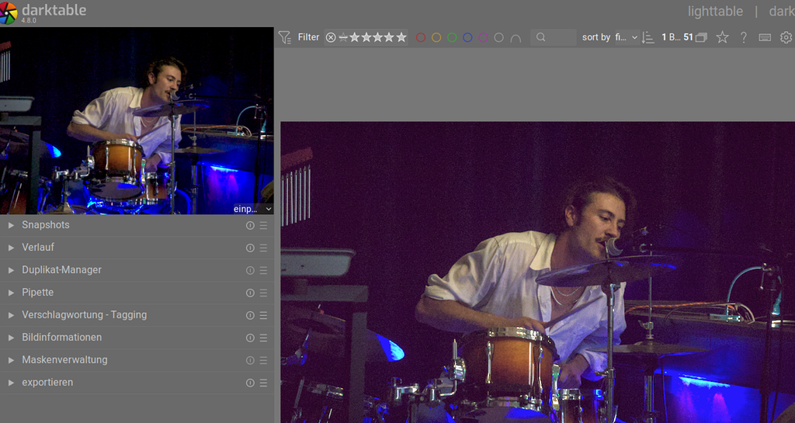Reset the Pipette module
The image size is (795, 423).
point(250,293)
